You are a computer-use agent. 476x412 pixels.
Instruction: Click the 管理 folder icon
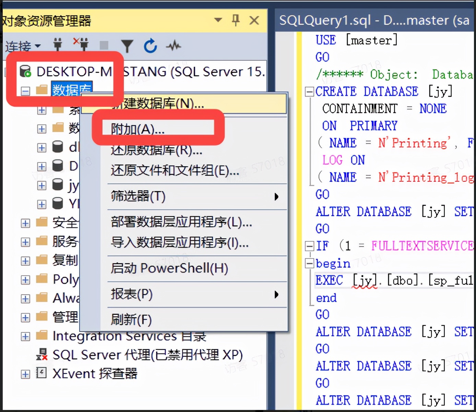tap(42, 316)
